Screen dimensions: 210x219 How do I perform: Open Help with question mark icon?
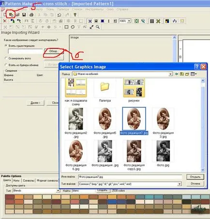click(x=75, y=15)
